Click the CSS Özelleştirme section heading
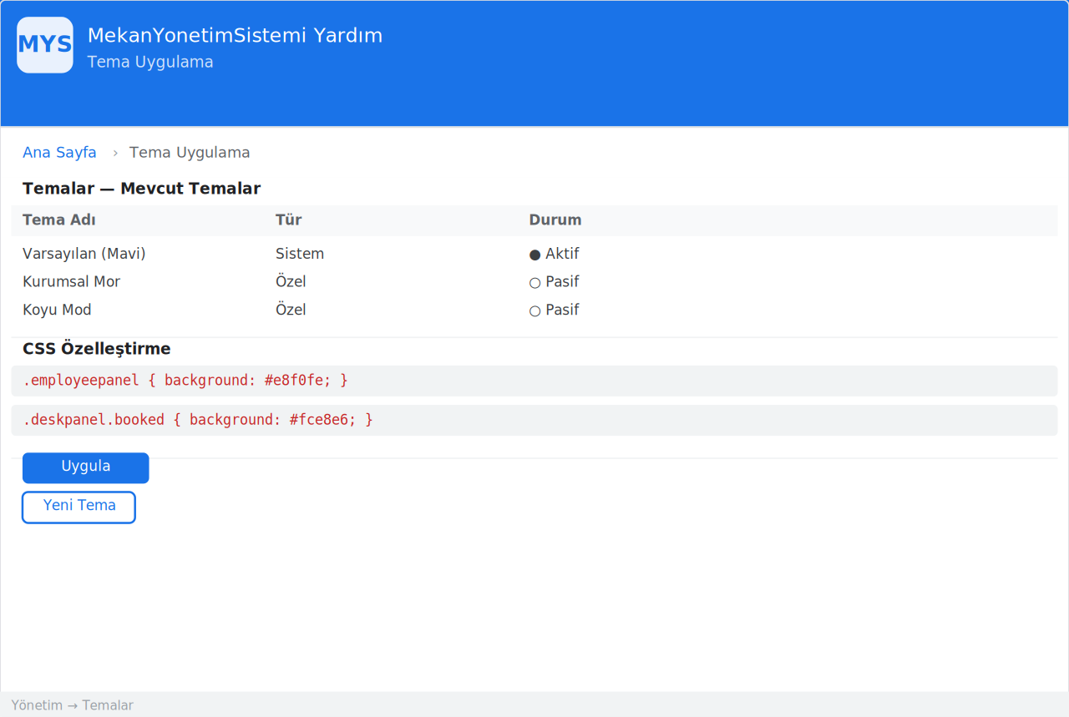 pyautogui.click(x=97, y=349)
